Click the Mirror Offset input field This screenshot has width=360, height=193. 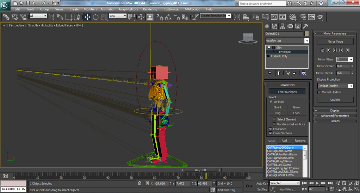tap(343, 66)
